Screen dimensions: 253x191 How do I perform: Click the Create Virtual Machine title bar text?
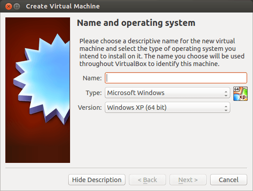(x=63, y=6)
